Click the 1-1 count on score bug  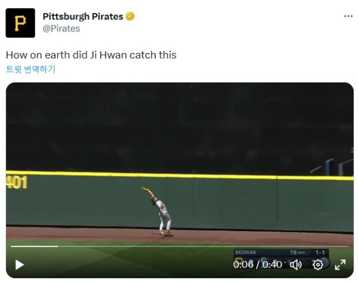(x=320, y=253)
